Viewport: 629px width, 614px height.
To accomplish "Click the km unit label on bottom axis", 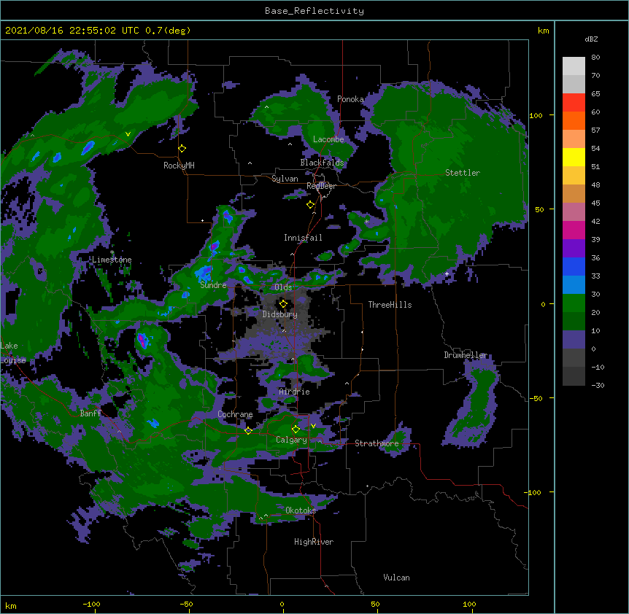I will [10, 605].
